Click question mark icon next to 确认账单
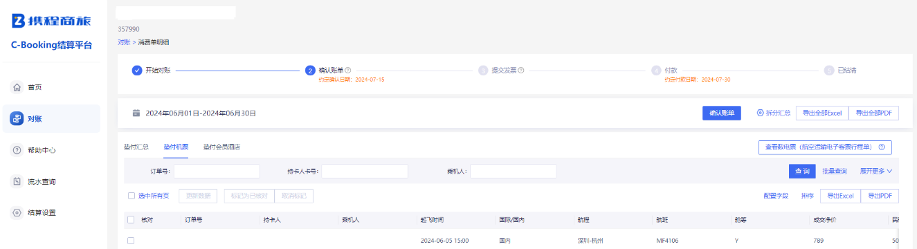 (x=348, y=71)
